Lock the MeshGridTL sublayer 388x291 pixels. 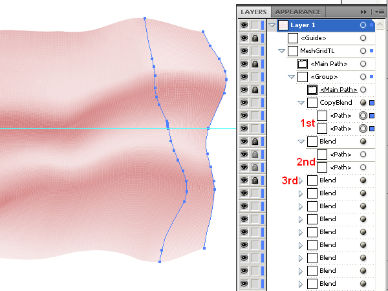[x=255, y=50]
